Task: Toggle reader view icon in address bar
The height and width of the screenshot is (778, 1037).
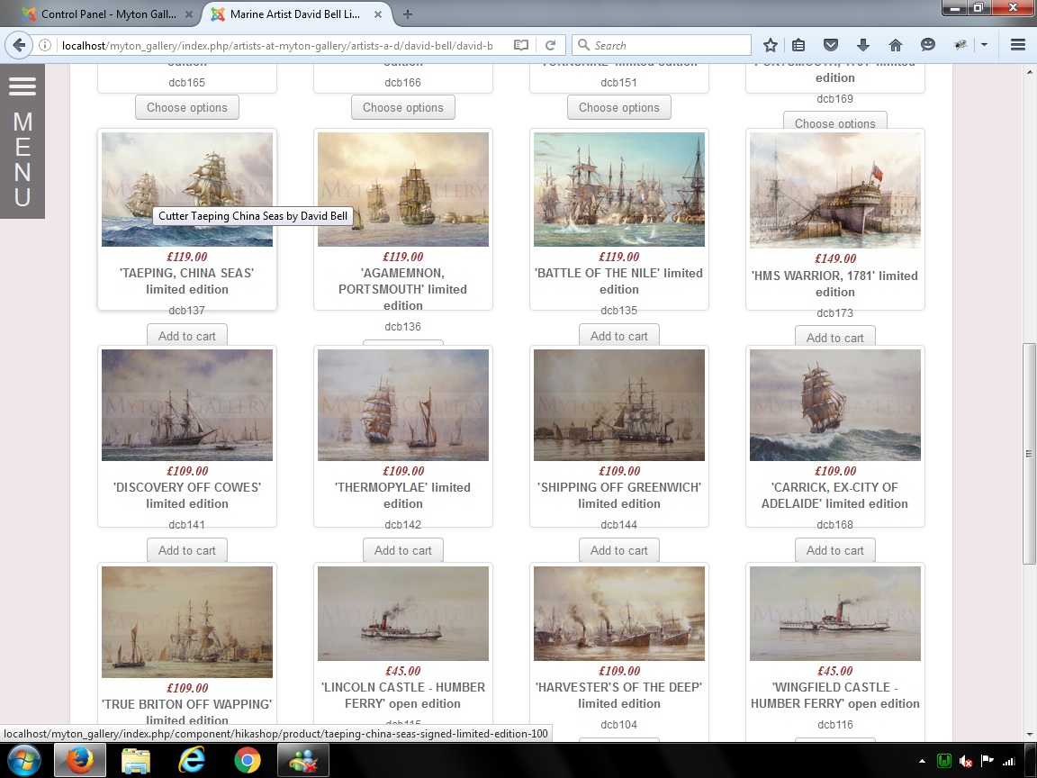Action: pyautogui.click(x=521, y=45)
